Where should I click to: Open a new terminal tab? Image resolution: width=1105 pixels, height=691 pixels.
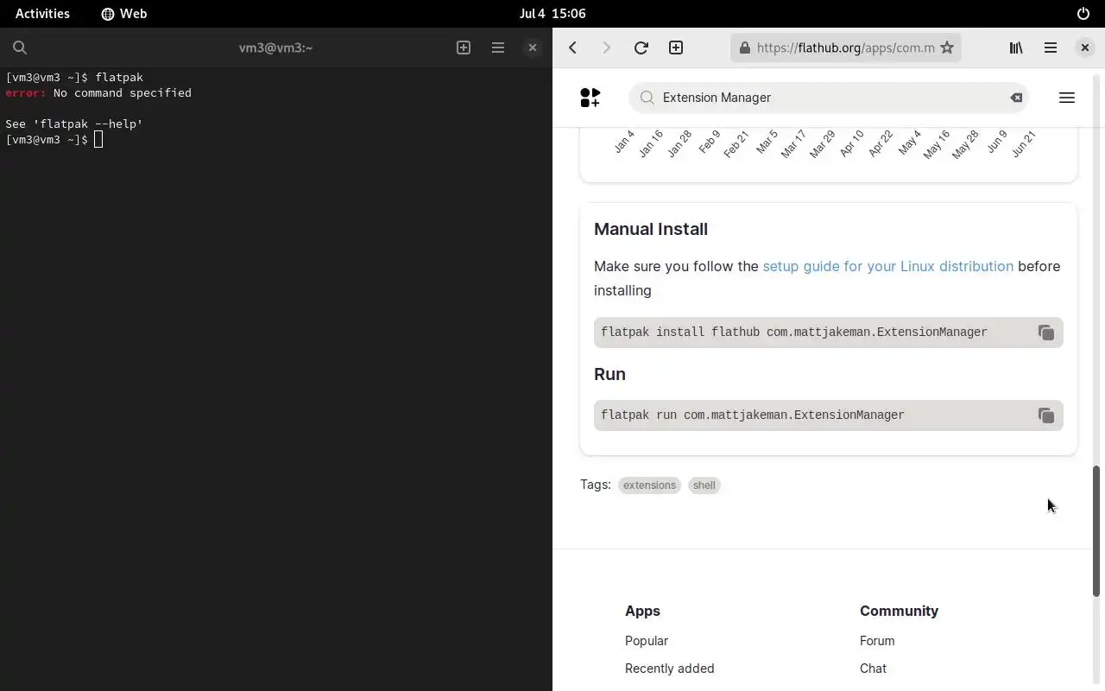pyautogui.click(x=464, y=48)
